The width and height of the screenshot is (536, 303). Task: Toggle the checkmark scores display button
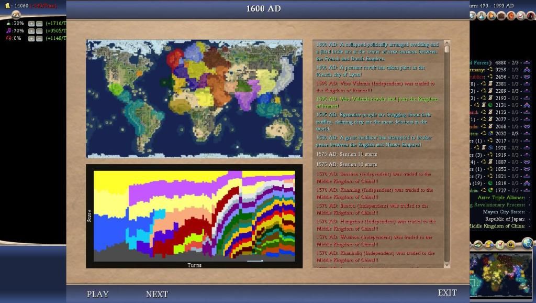[x=500, y=244]
